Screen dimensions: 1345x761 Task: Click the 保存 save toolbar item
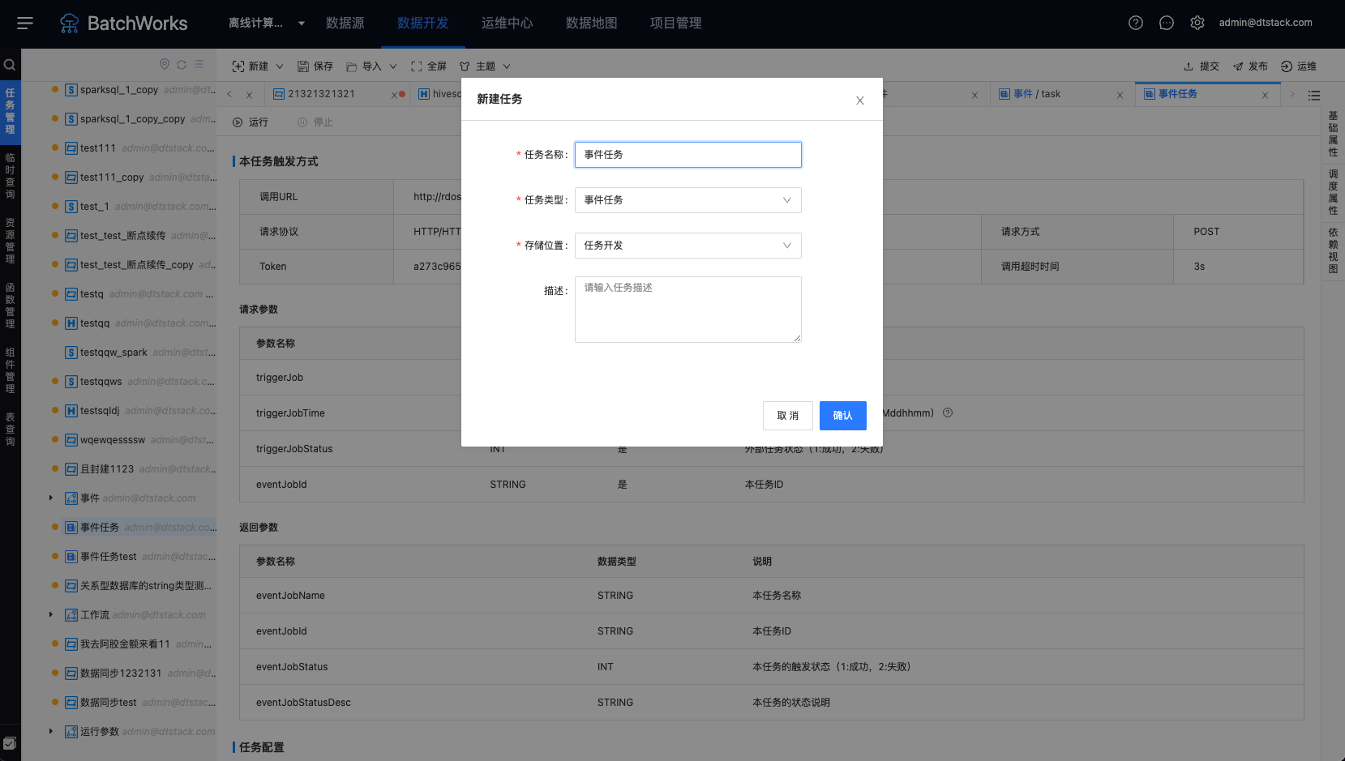point(315,66)
